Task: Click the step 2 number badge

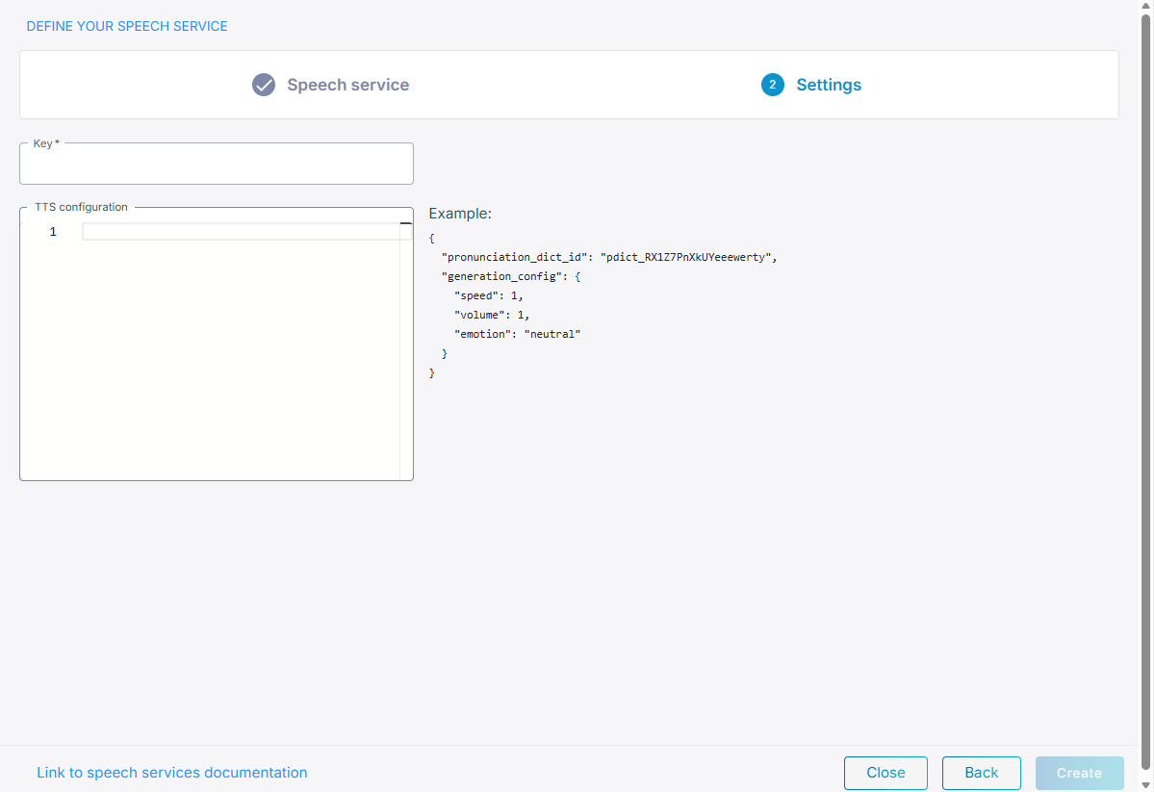Action: (x=772, y=85)
